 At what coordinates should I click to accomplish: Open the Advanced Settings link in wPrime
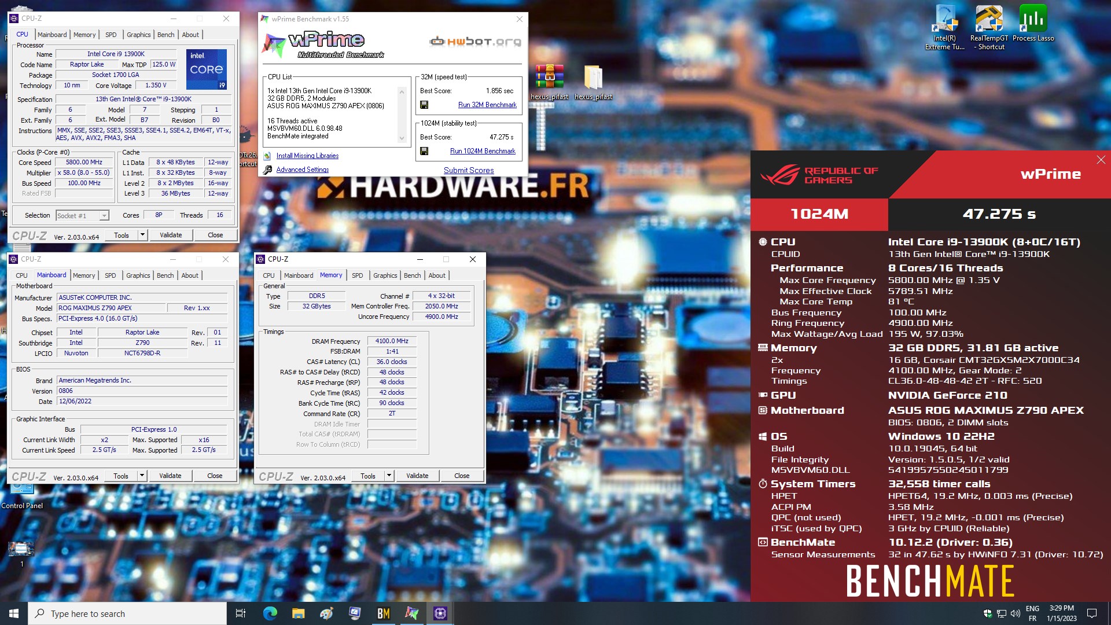(303, 170)
